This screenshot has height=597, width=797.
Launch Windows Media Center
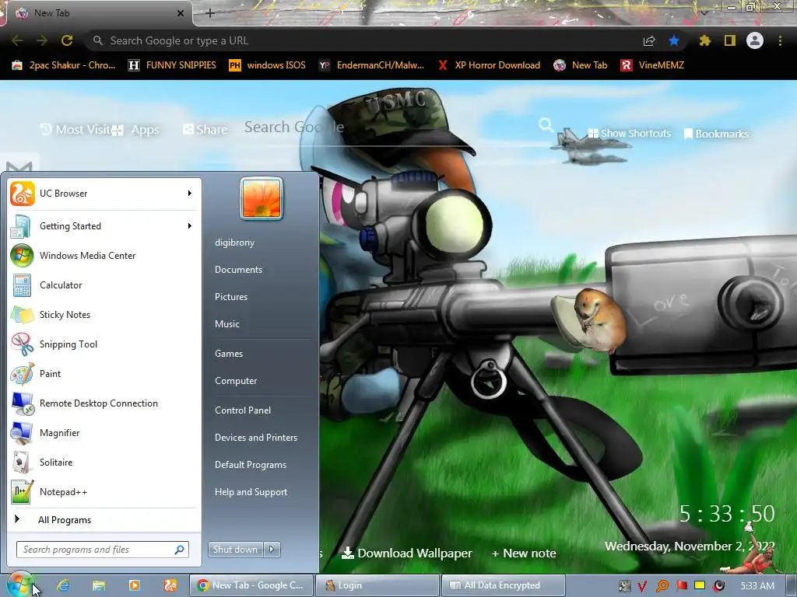coord(104,255)
